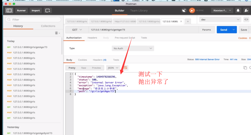This screenshot has height=135, width=251.
Task: Switch to the Collections sidebar tab
Action: (48, 26)
